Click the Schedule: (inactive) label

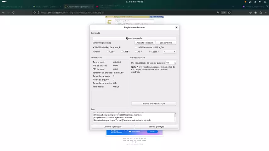click(102, 43)
